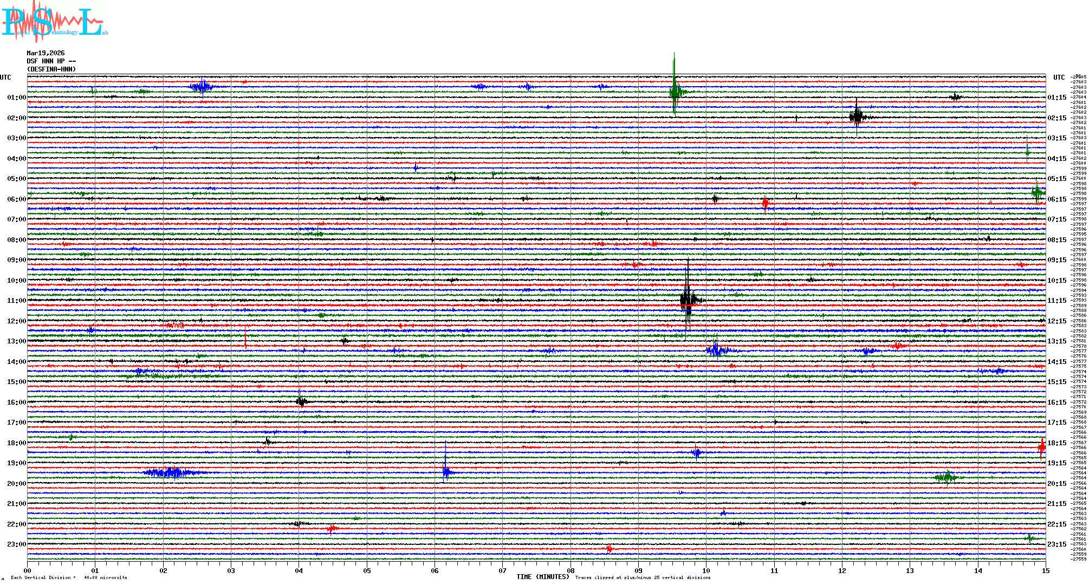The image size is (1089, 585).
Task: Click the red event at far right near 18:15
Action: 1041,447
